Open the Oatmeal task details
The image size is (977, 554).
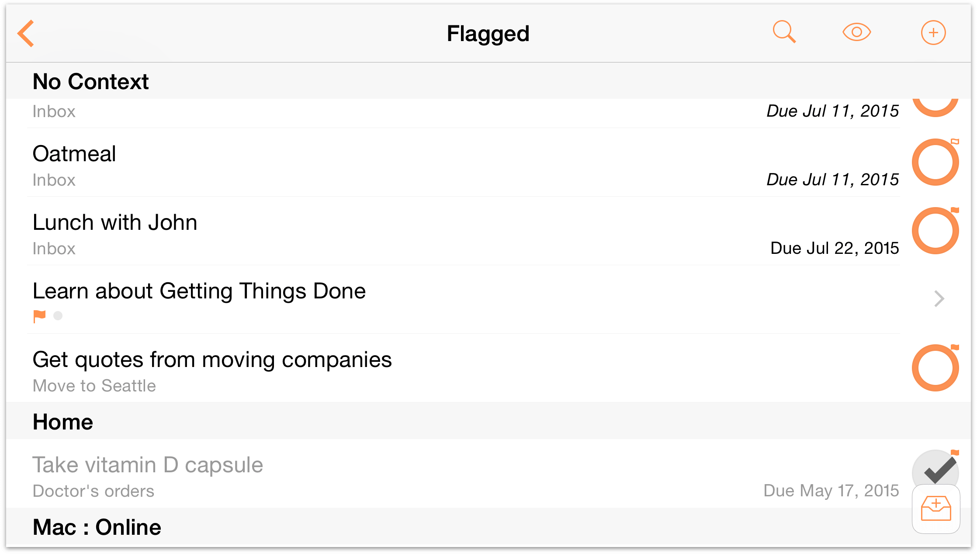[x=74, y=154]
